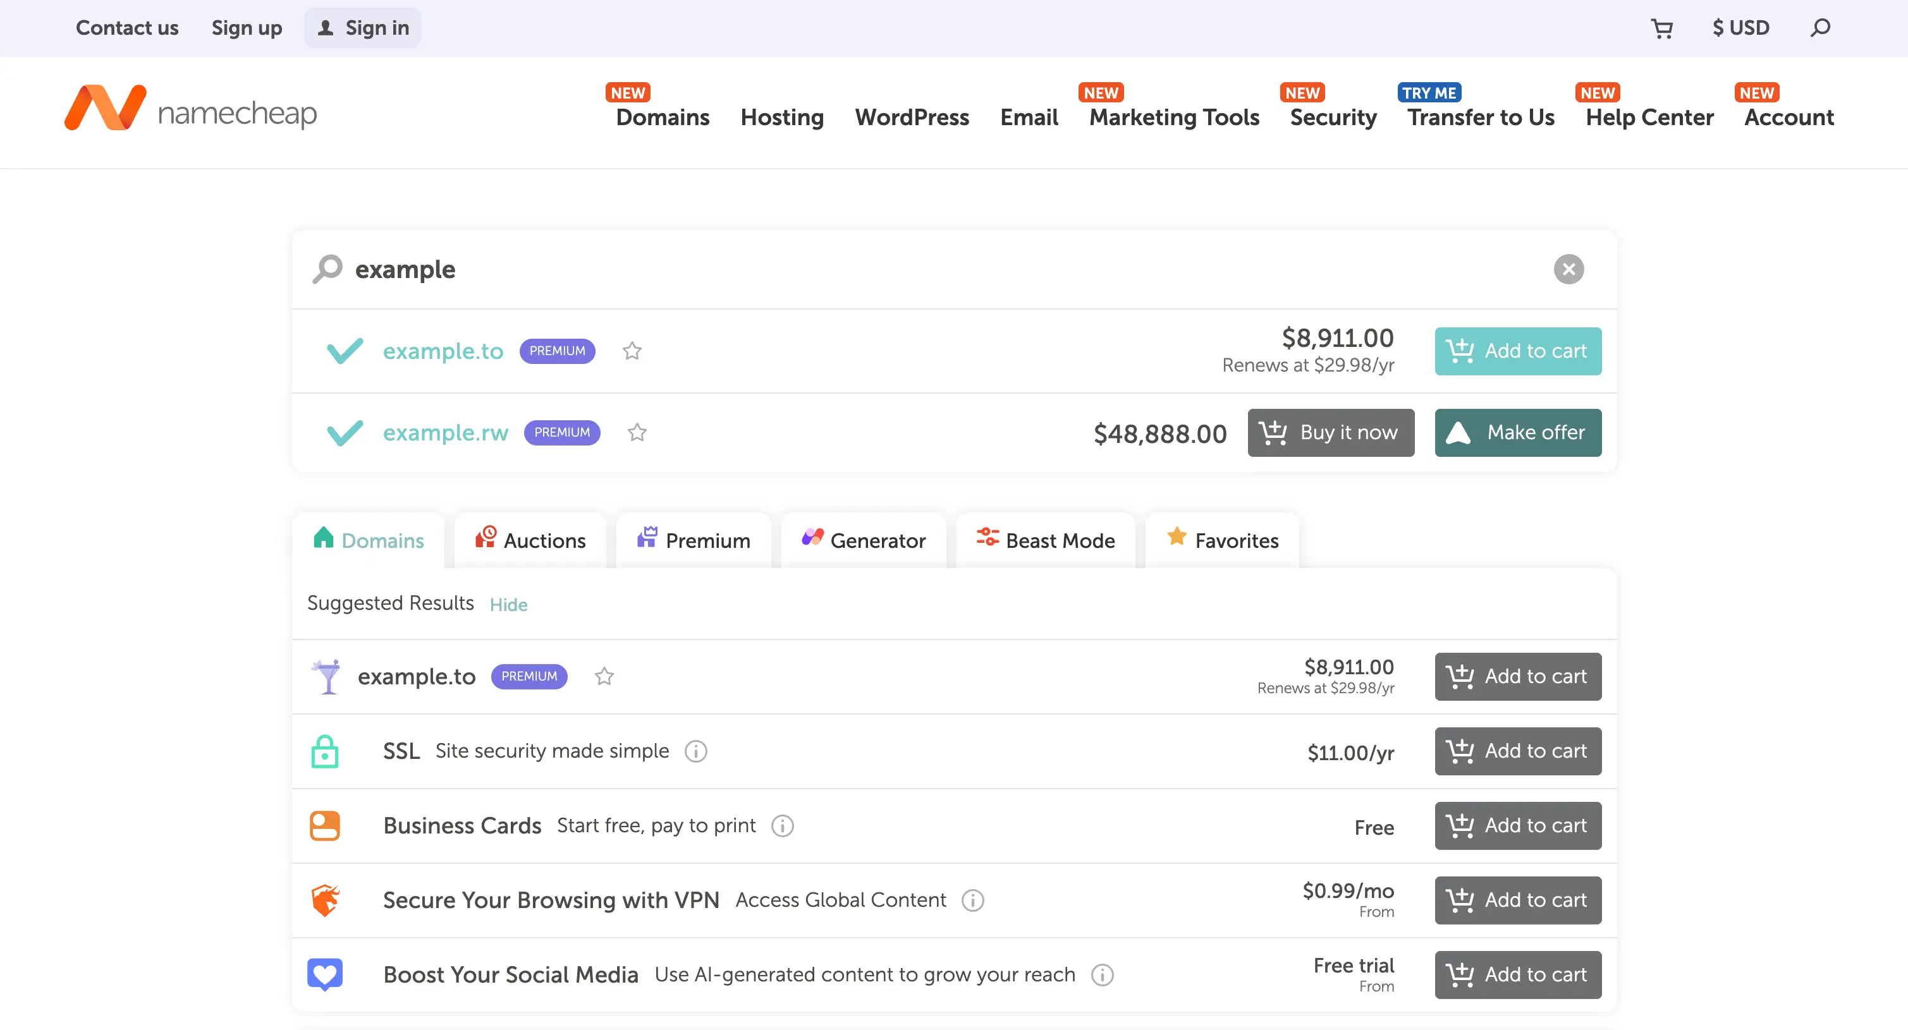Favorite example.to in Suggested Results

[604, 676]
